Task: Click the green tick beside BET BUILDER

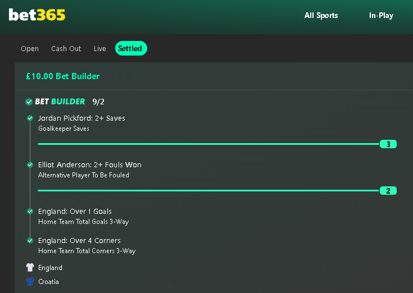Action: point(29,102)
